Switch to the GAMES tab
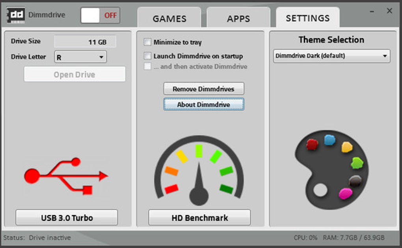 [x=169, y=17]
